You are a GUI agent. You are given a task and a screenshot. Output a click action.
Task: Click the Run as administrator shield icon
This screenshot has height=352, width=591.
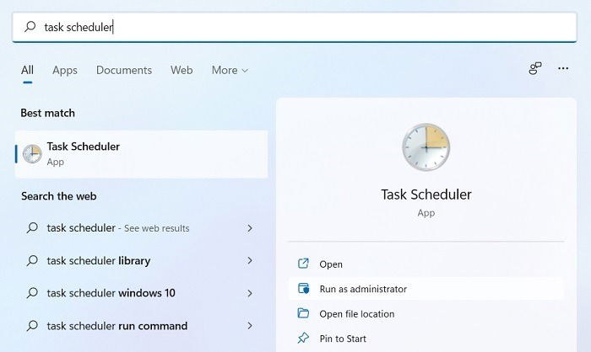pyautogui.click(x=303, y=289)
